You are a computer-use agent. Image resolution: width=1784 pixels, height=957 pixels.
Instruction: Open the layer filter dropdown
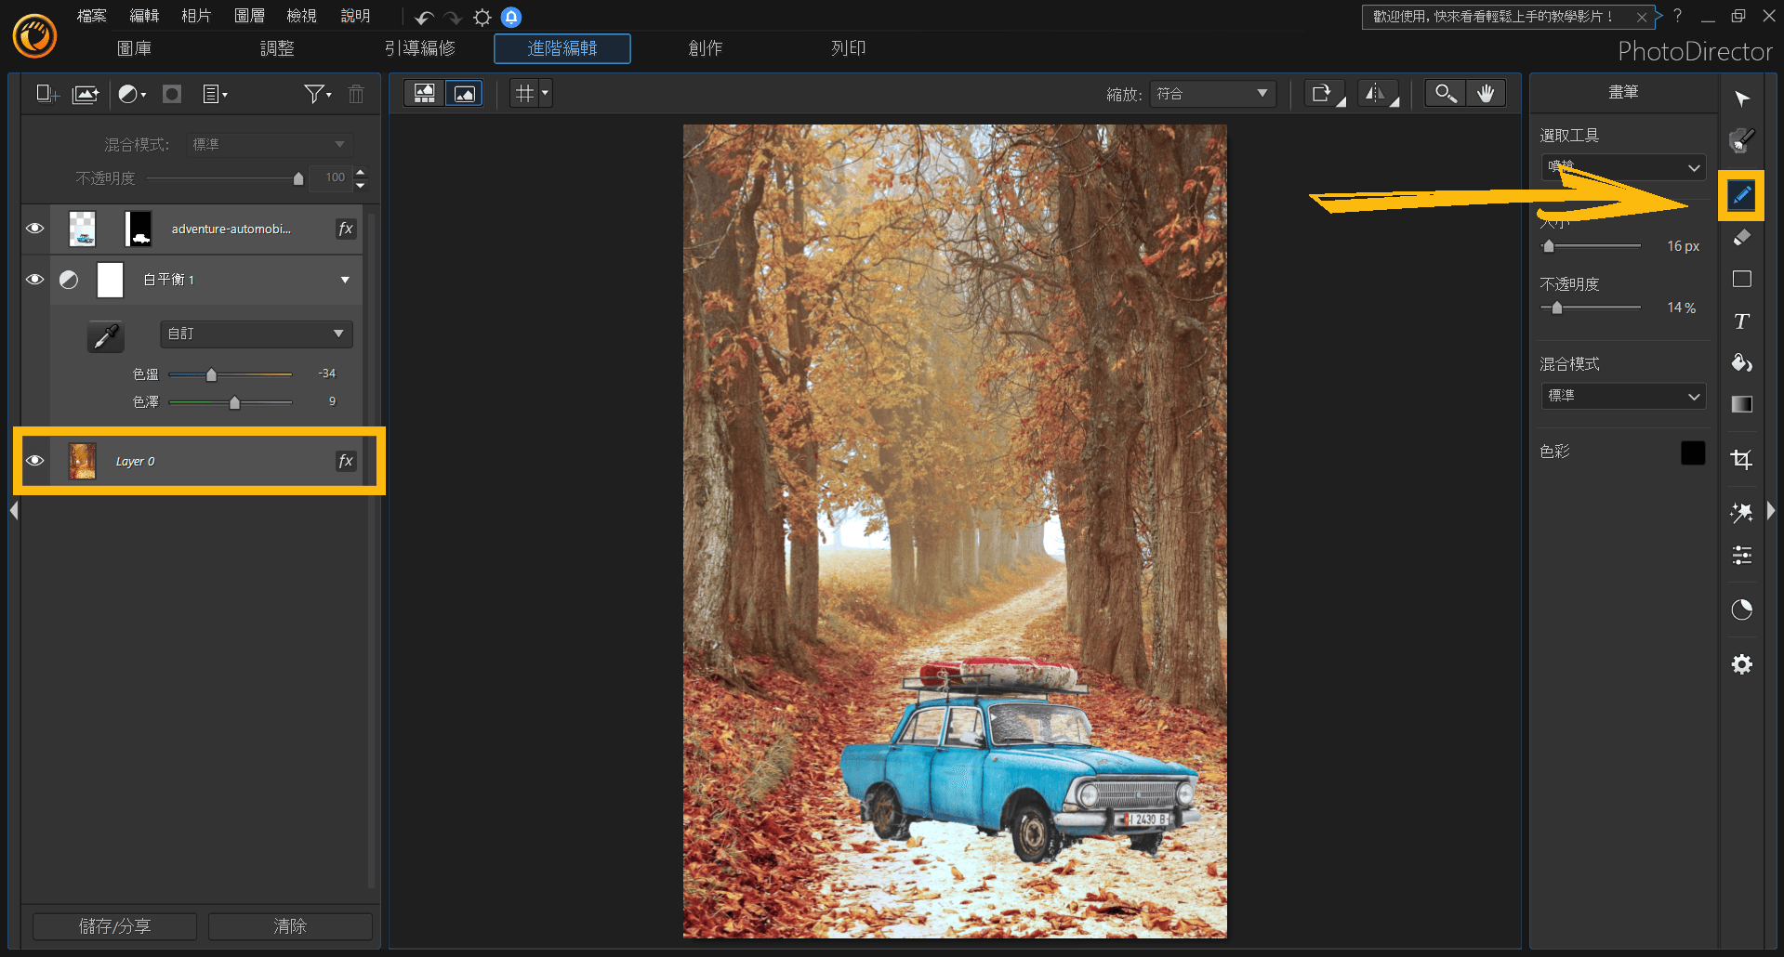point(318,94)
